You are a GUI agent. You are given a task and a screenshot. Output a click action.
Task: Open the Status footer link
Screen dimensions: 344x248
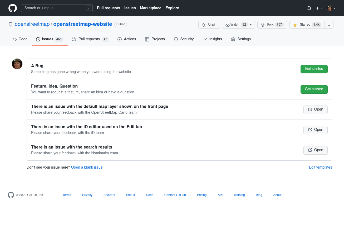(130, 195)
